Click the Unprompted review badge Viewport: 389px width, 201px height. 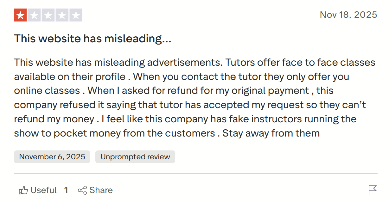(x=135, y=157)
